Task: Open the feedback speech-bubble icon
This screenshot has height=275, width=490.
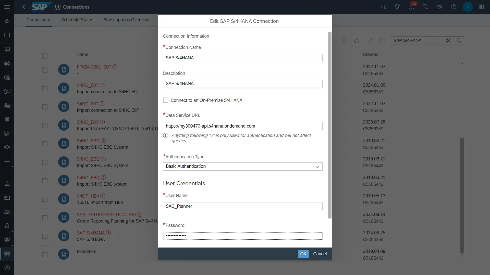Action: 439,7
